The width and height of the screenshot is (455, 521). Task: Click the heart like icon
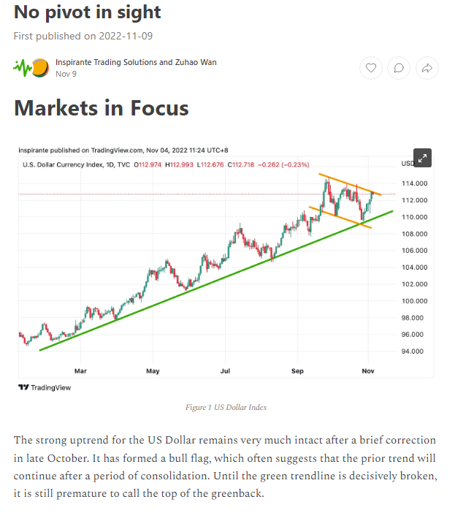tap(371, 68)
